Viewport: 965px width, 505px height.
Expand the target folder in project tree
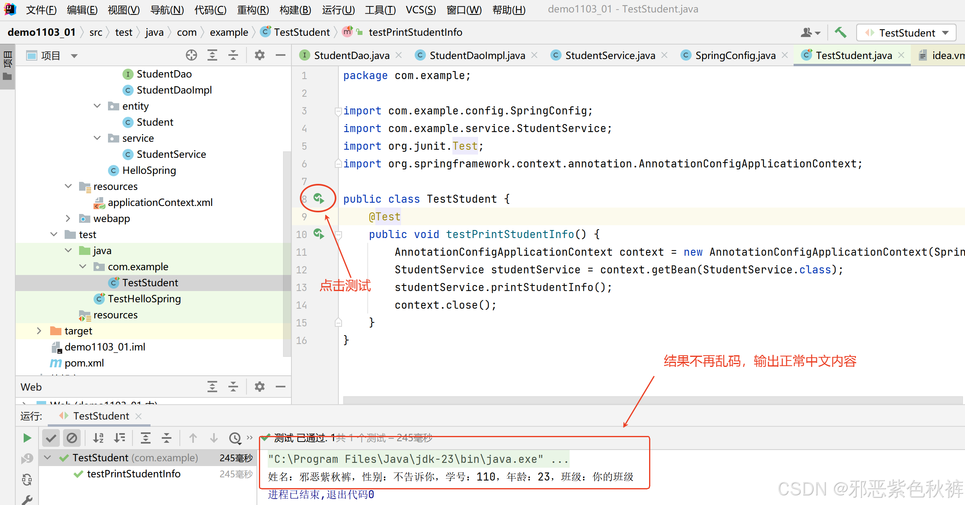coord(39,331)
